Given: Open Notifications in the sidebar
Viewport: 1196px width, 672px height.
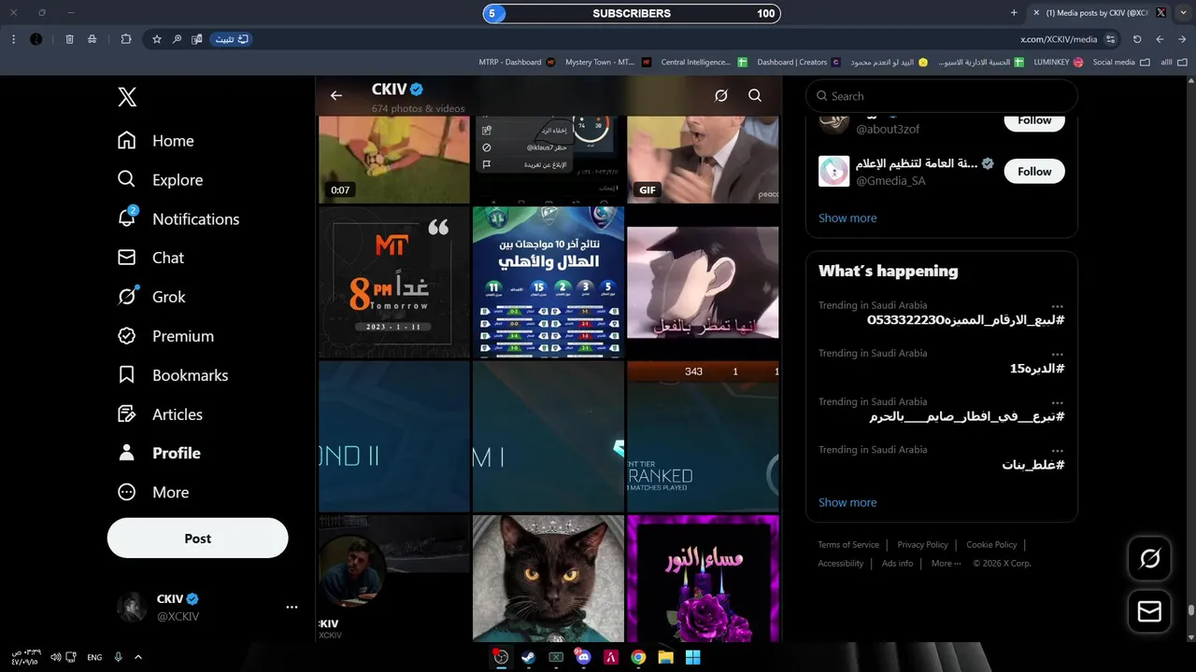Looking at the screenshot, I should click(x=178, y=219).
